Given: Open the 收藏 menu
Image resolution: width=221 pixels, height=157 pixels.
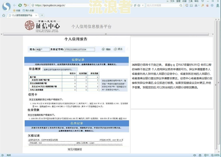Looking at the screenshot, I should [185, 1].
